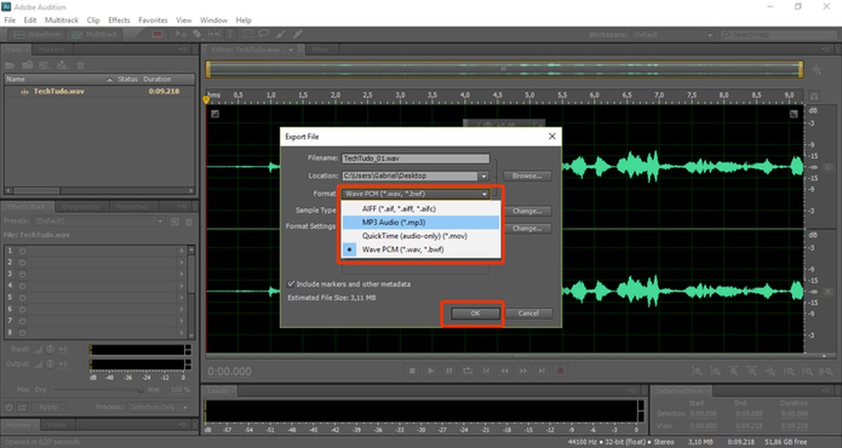This screenshot has height=448, width=842.
Task: Click the Browse... button
Action: (x=526, y=176)
